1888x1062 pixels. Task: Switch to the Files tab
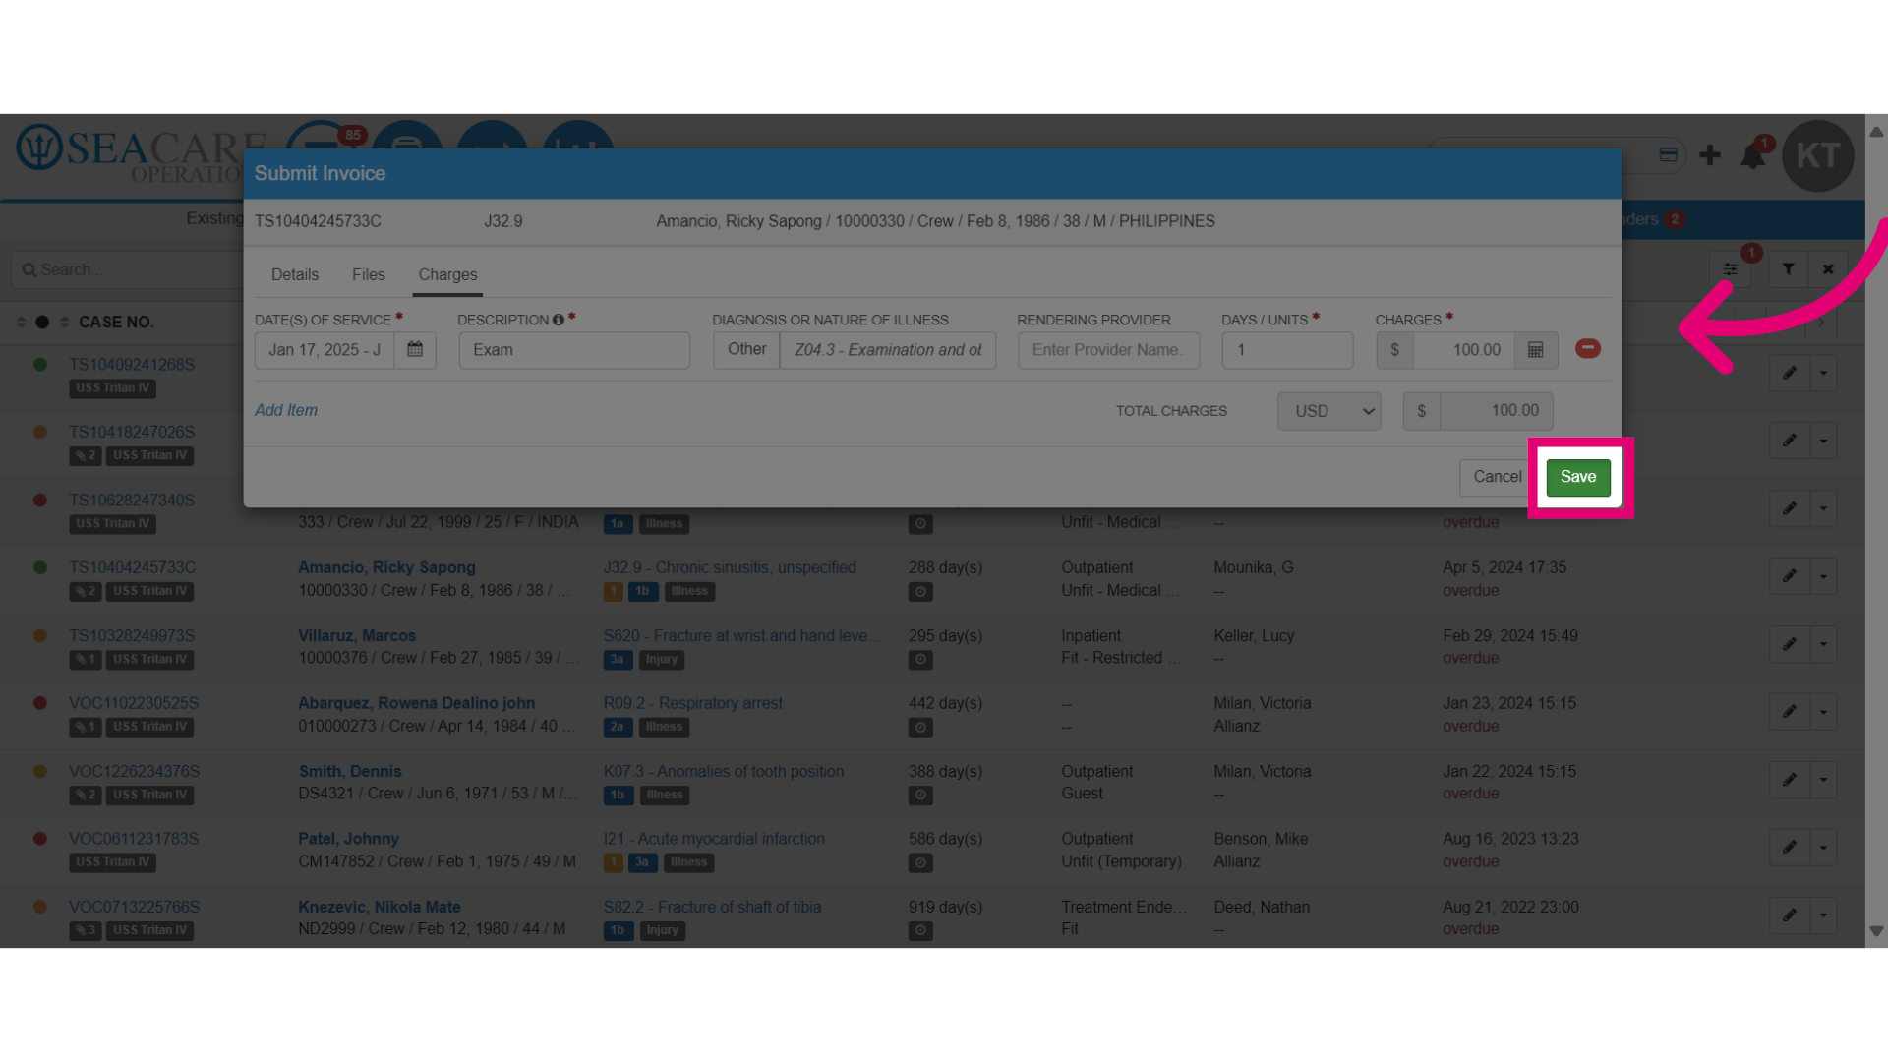(x=369, y=274)
